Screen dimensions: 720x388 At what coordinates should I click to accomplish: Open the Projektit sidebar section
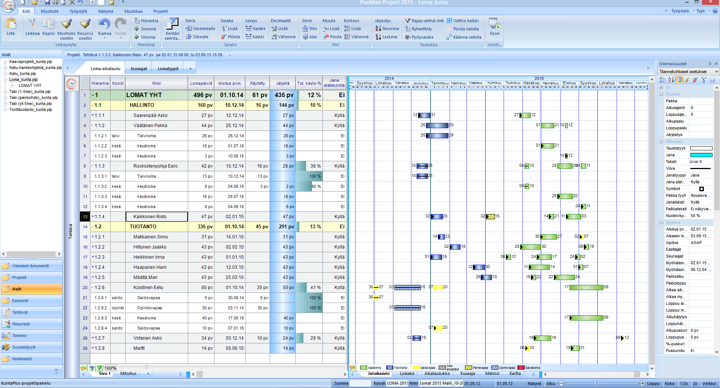click(31, 278)
